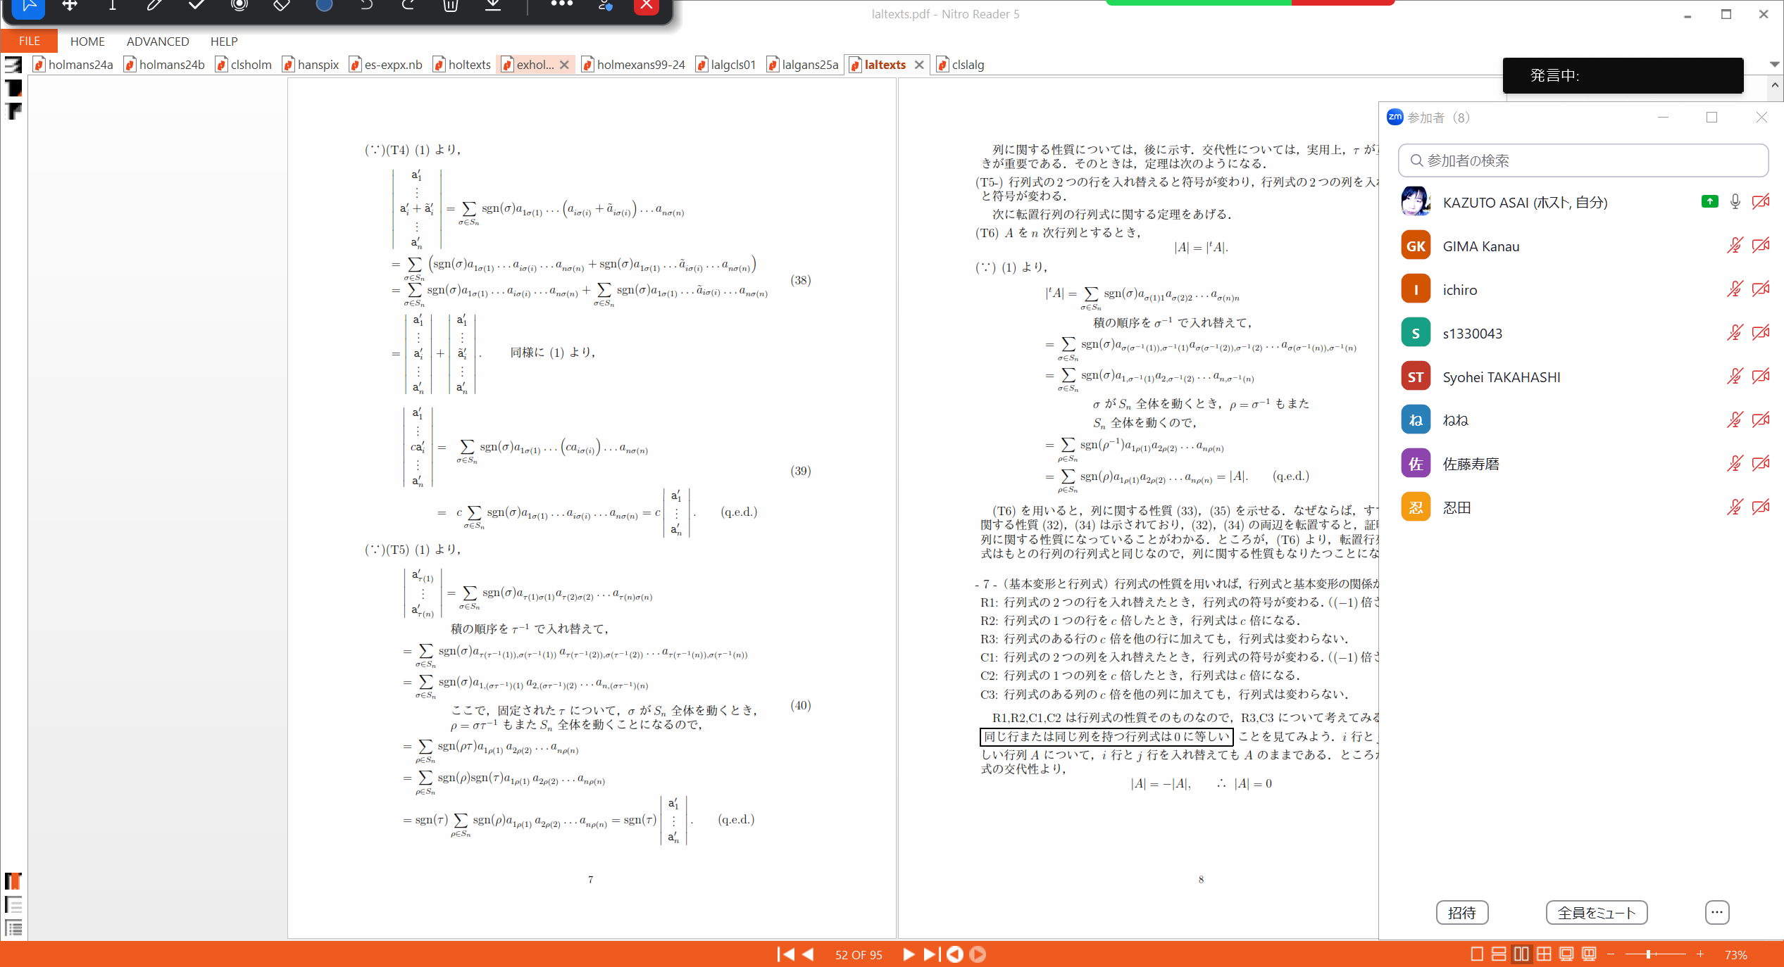Switch to the holmans24b document tab
Image resolution: width=1784 pixels, height=967 pixels.
(x=165, y=65)
